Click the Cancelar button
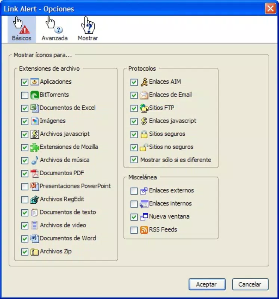The image size is (279, 299). [250, 284]
